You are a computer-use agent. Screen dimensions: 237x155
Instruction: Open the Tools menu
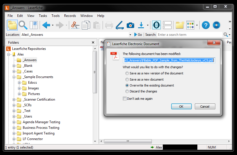[55, 16]
